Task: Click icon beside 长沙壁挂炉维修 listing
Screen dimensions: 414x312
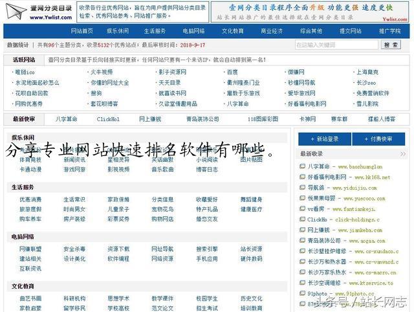Action: (302, 251)
